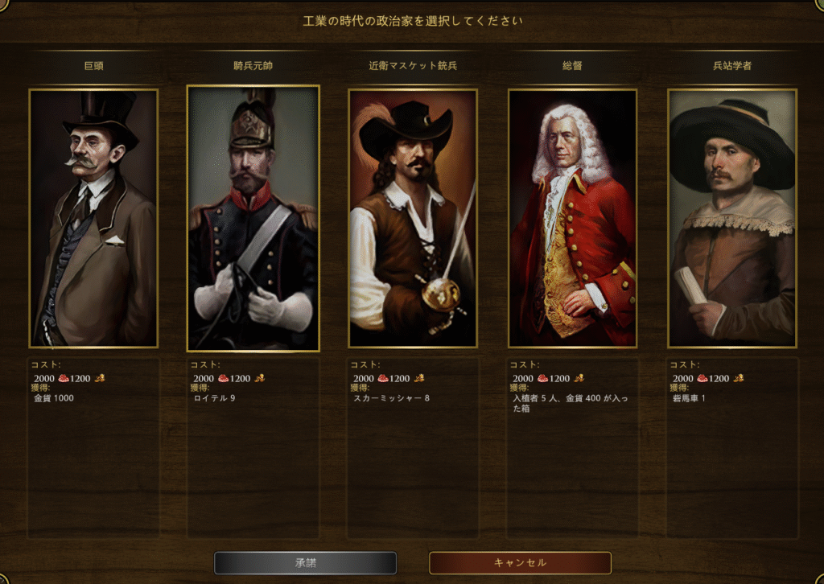Click the coin icon under 近衛マスケット銃兵

click(x=418, y=377)
